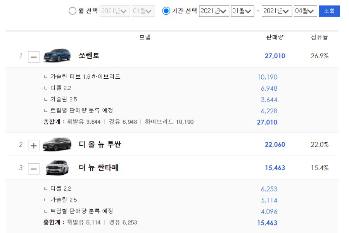The width and height of the screenshot is (349, 233).
Task: Click the 쏘렌토 가솔린 2.5 trim row
Action: [x=64, y=99]
